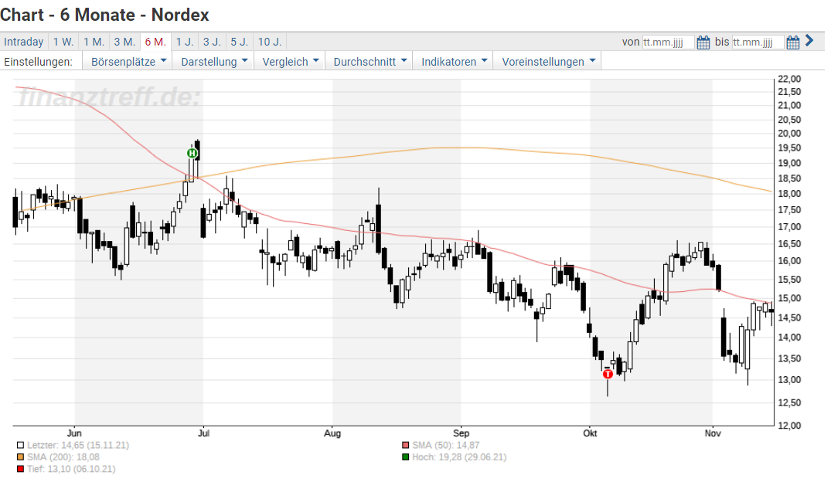The width and height of the screenshot is (831, 482).
Task: Expand the Durchschnitt dropdown
Action: pyautogui.click(x=370, y=62)
